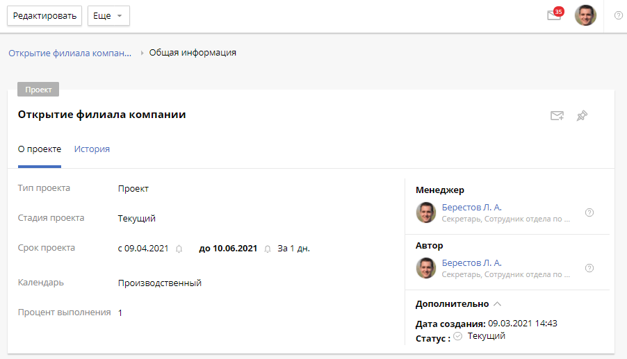Click the status circle icon near Текущий
627x359 pixels.
(457, 336)
